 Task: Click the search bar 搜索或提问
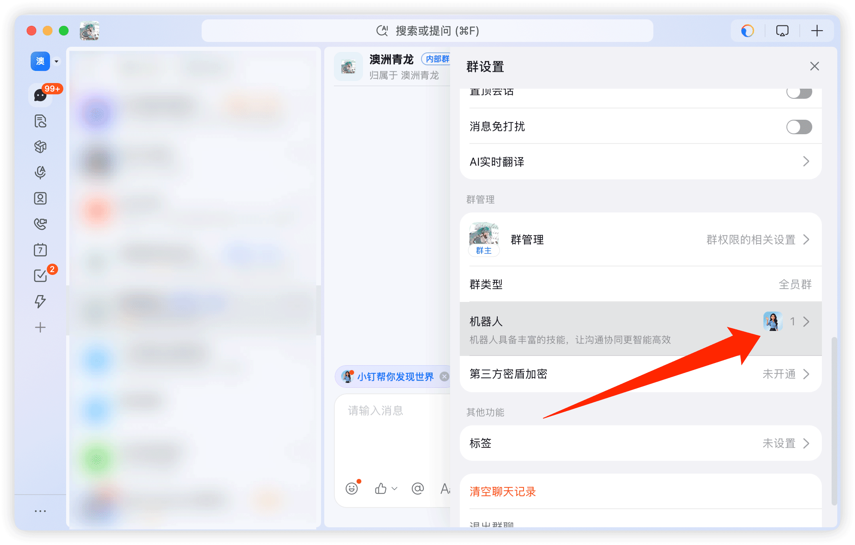427,30
